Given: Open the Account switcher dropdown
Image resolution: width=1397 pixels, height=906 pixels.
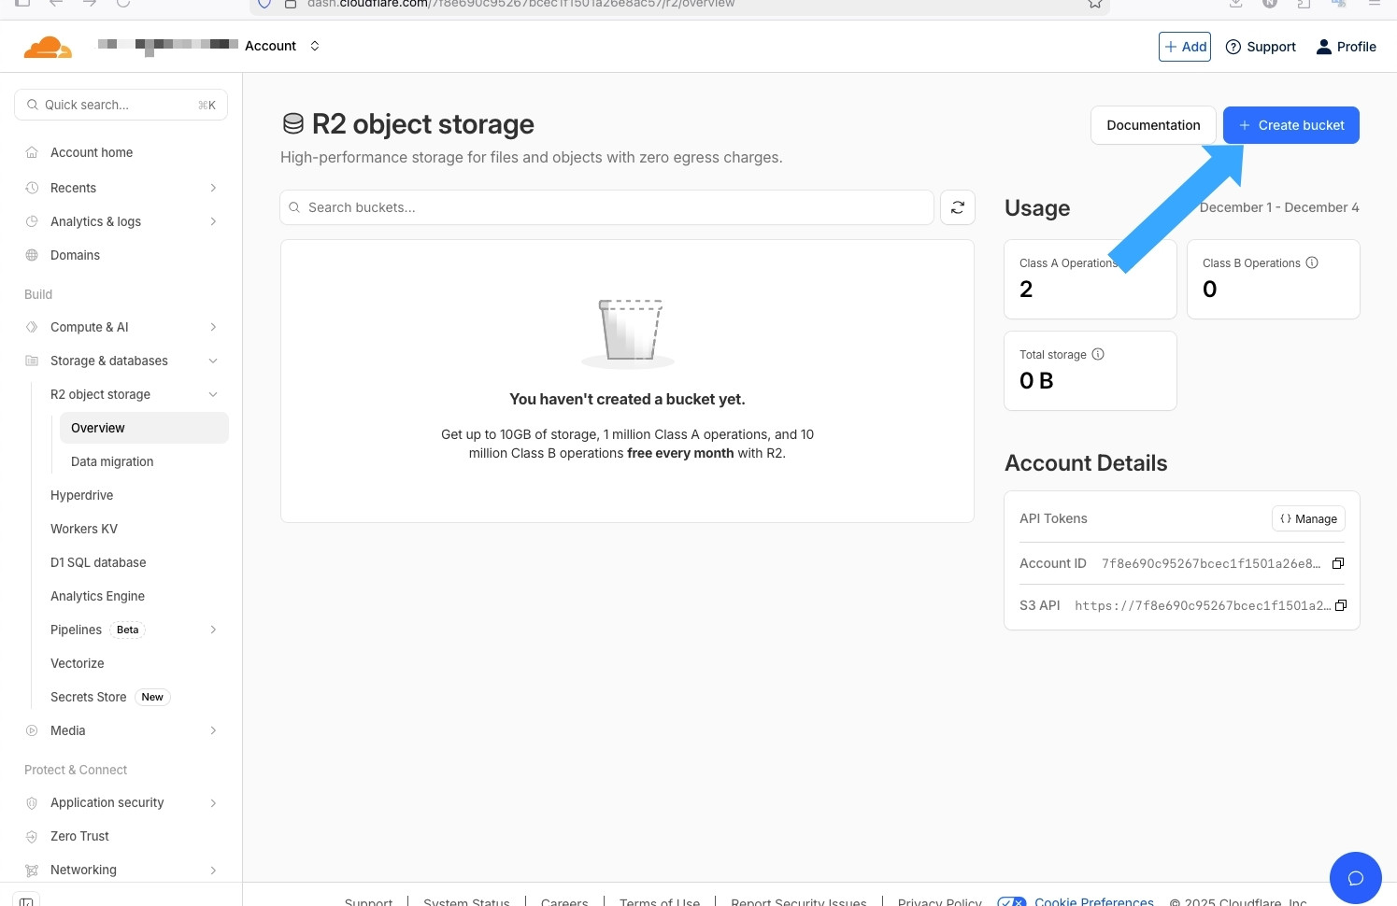Looking at the screenshot, I should 315,45.
